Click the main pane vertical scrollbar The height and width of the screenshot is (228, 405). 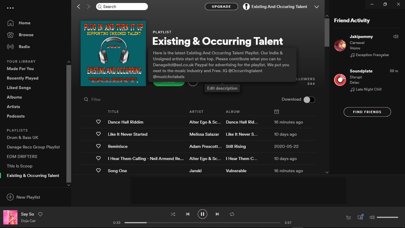pyautogui.click(x=327, y=32)
